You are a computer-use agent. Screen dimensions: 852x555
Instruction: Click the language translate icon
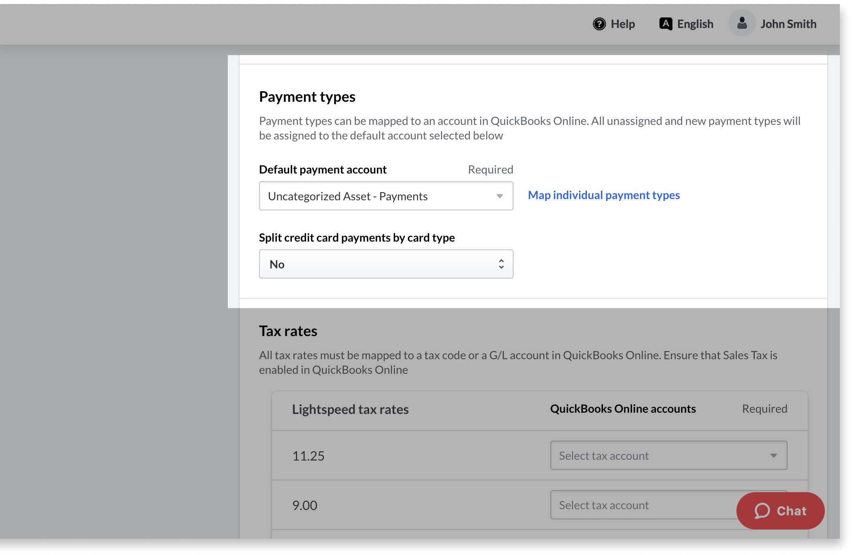(x=666, y=24)
